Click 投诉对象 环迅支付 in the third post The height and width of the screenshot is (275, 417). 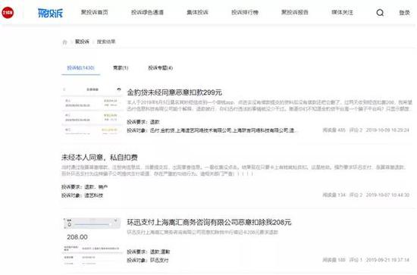coord(148,260)
